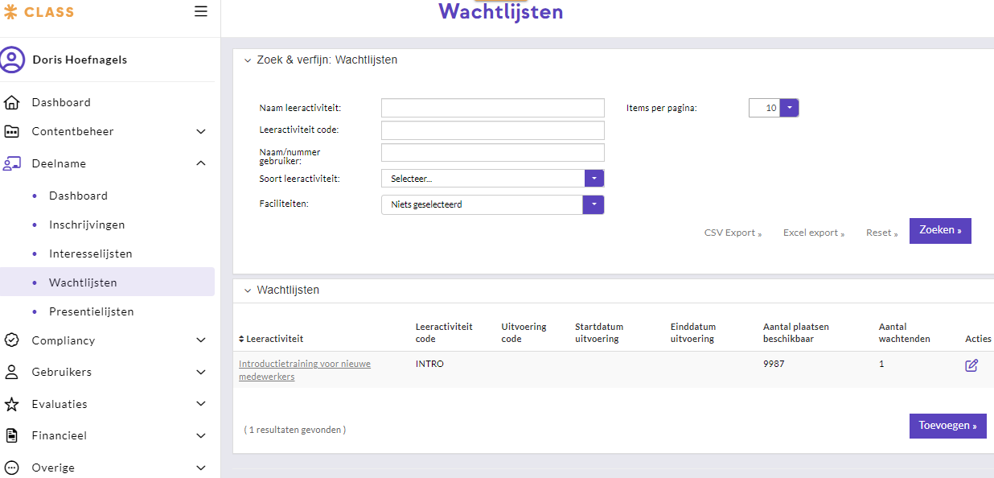Open the Soort leeractiviteit dropdown
This screenshot has height=478, width=994.
pos(593,179)
